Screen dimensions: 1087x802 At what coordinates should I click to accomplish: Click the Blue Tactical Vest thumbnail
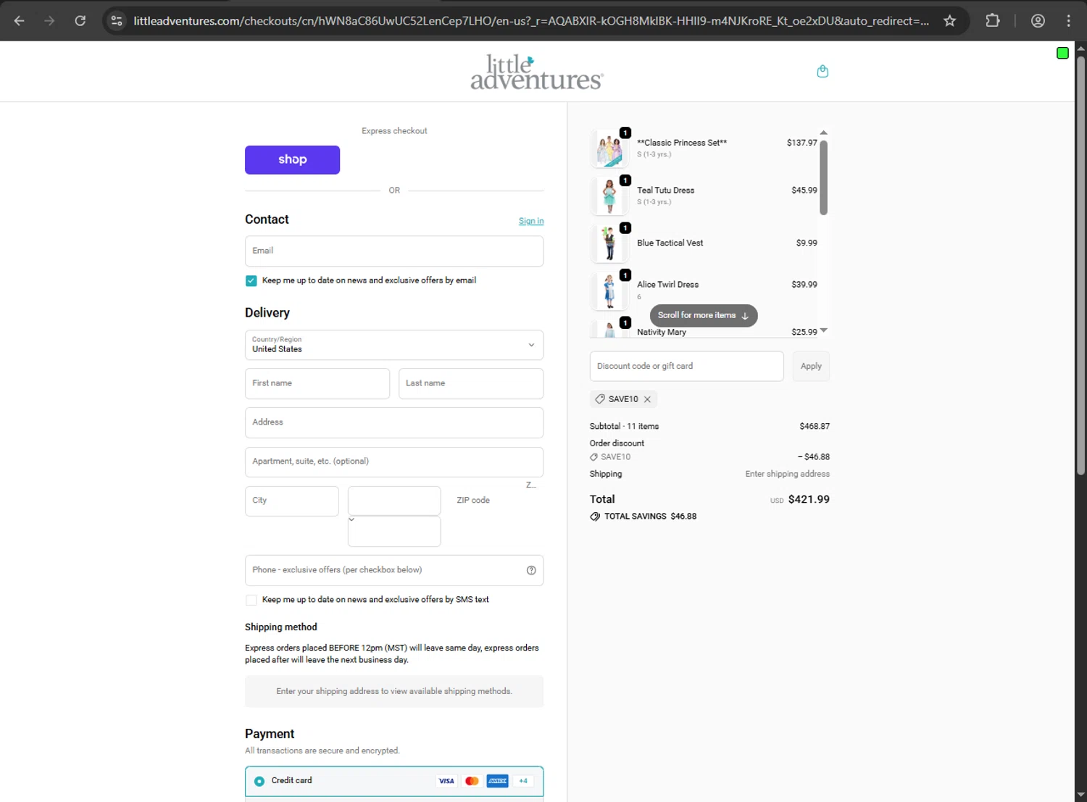[x=609, y=243]
